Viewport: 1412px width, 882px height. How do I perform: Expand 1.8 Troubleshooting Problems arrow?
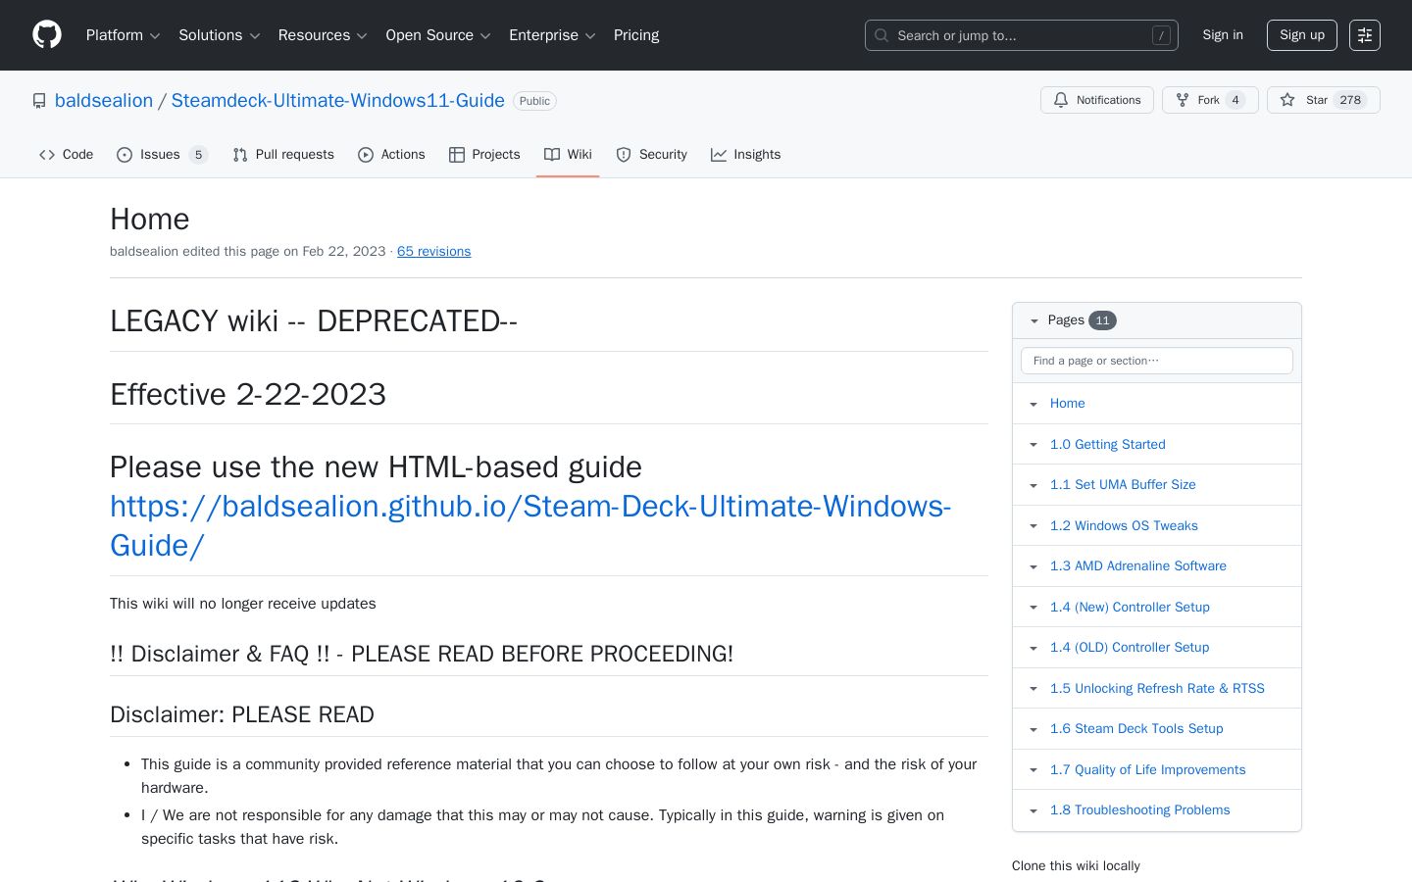point(1034,810)
